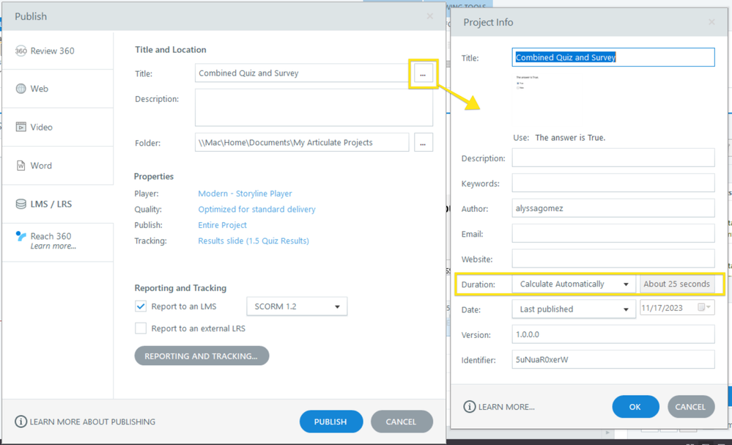
Task: Click the Project Info Title field
Action: (x=613, y=57)
